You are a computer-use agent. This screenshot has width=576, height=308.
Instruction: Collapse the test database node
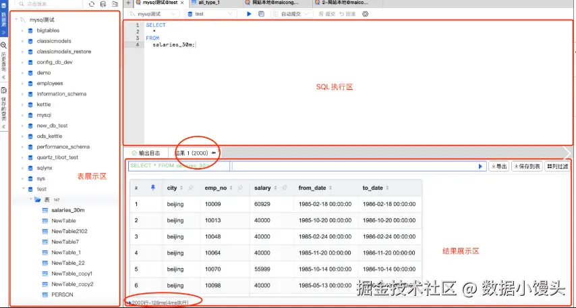23,189
